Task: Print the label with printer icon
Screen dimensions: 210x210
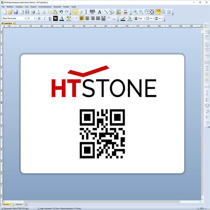Action: (x=32, y=12)
